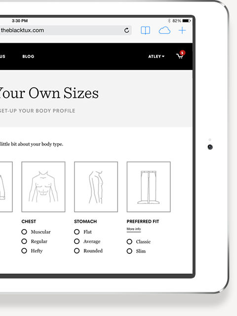The height and width of the screenshot is (316, 237).
Task: Tap the trousers preferred fit illustration
Action: click(149, 187)
